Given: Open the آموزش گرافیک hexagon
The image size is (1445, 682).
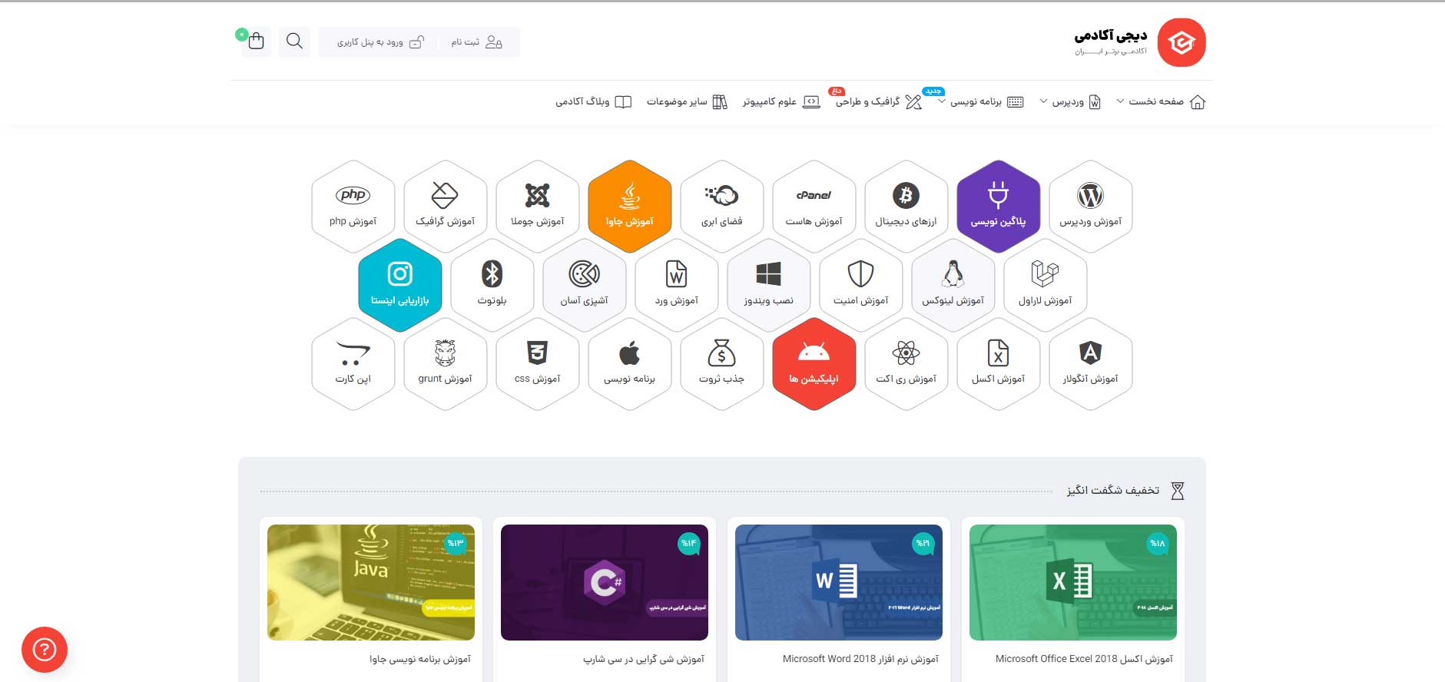Looking at the screenshot, I should click(x=445, y=207).
